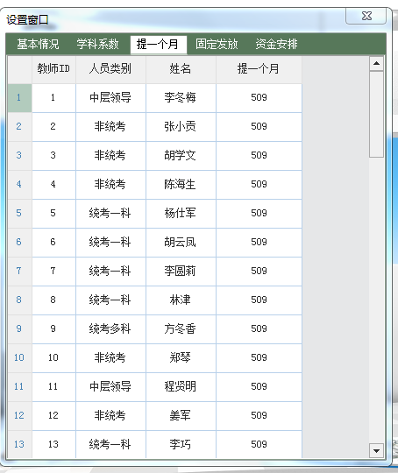
Task: Close the 设置窗口 dialog
Action: (x=366, y=16)
